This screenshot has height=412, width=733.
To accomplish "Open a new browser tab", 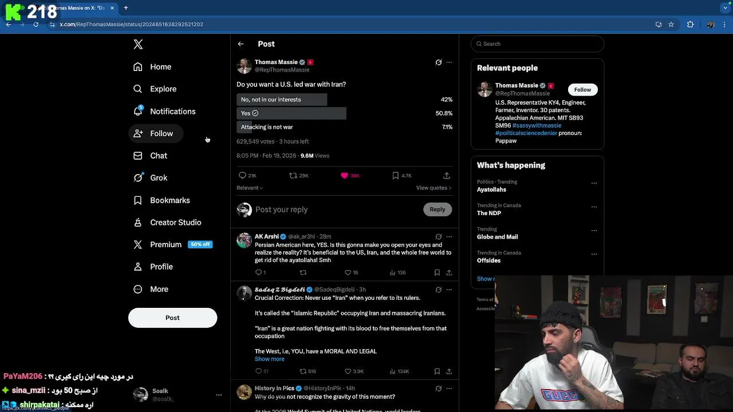I will click(x=125, y=8).
